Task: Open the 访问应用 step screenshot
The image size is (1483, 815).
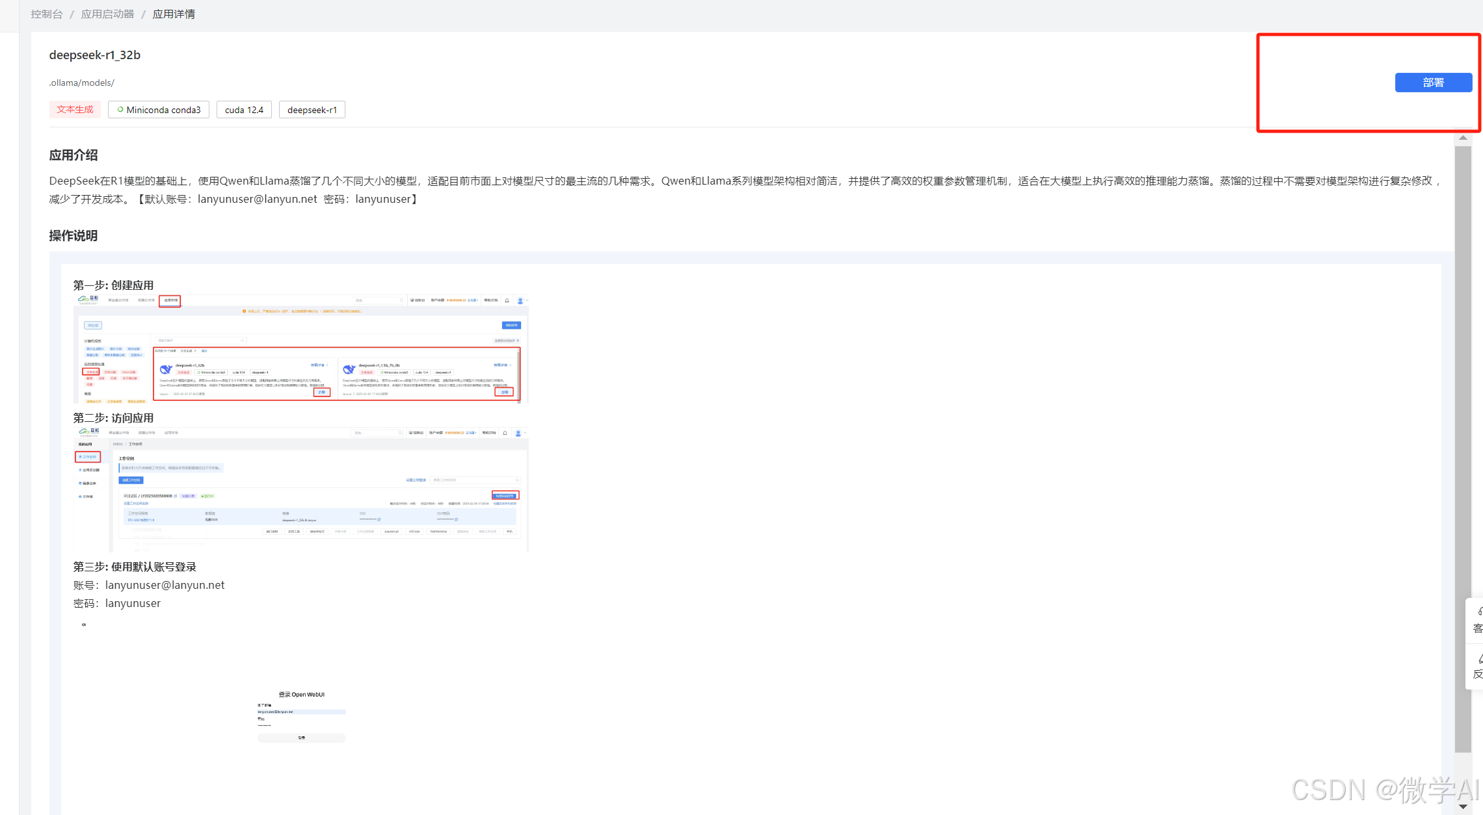Action: click(301, 489)
